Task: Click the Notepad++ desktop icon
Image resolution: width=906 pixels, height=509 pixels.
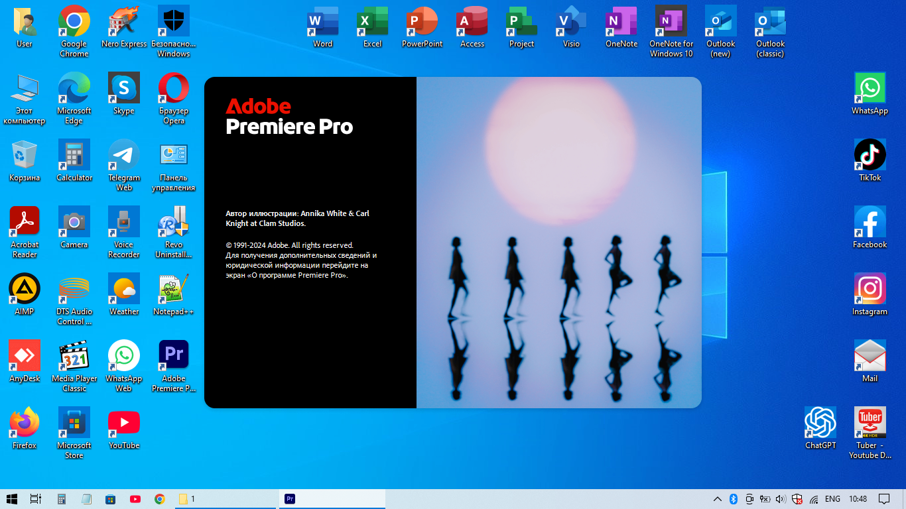Action: (x=174, y=294)
